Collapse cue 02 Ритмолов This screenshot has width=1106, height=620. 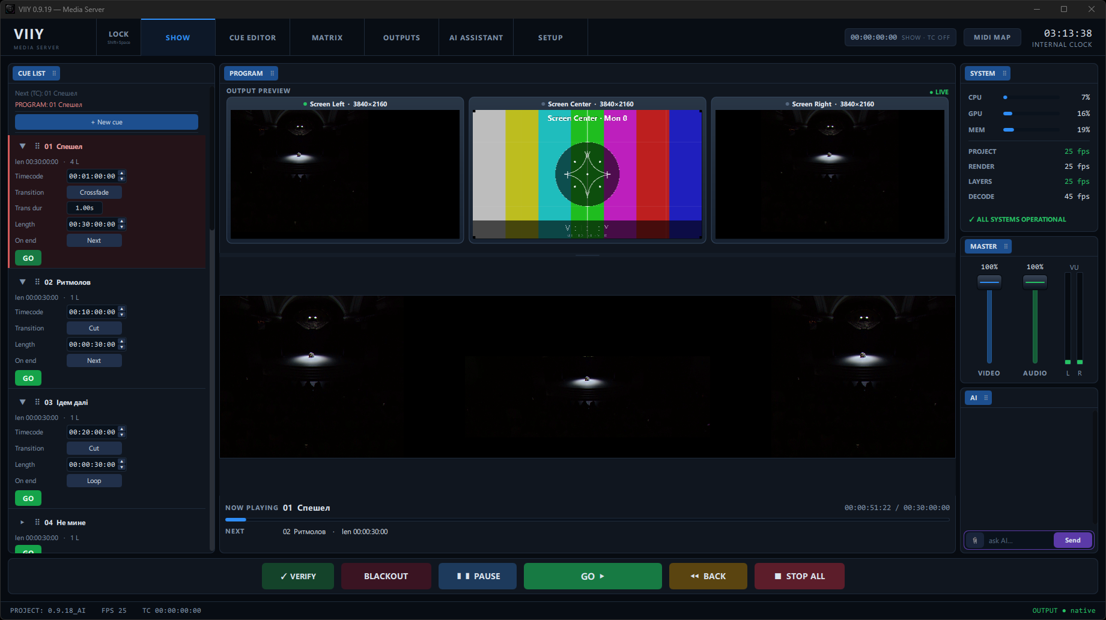coord(22,282)
